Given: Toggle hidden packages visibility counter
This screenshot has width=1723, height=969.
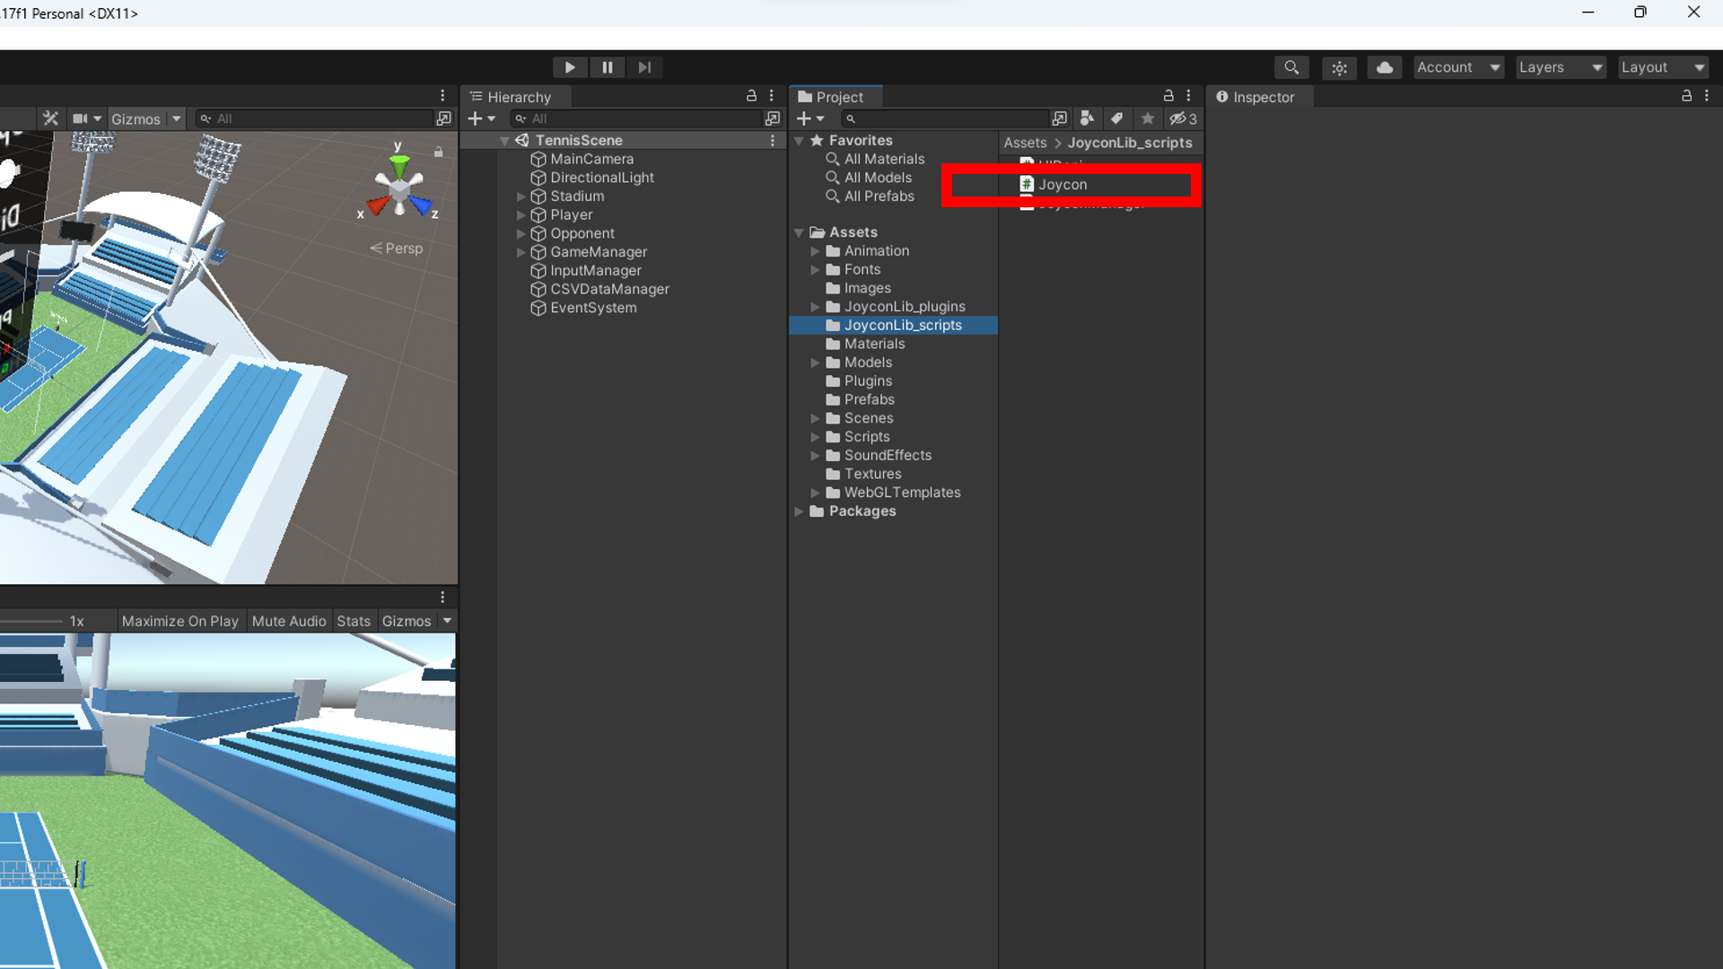Looking at the screenshot, I should (1183, 118).
